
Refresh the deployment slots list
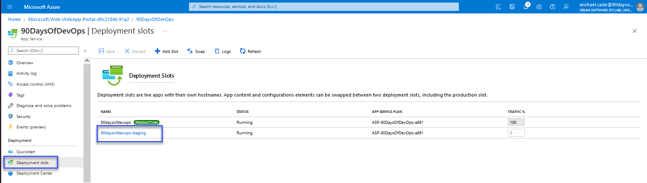[251, 51]
